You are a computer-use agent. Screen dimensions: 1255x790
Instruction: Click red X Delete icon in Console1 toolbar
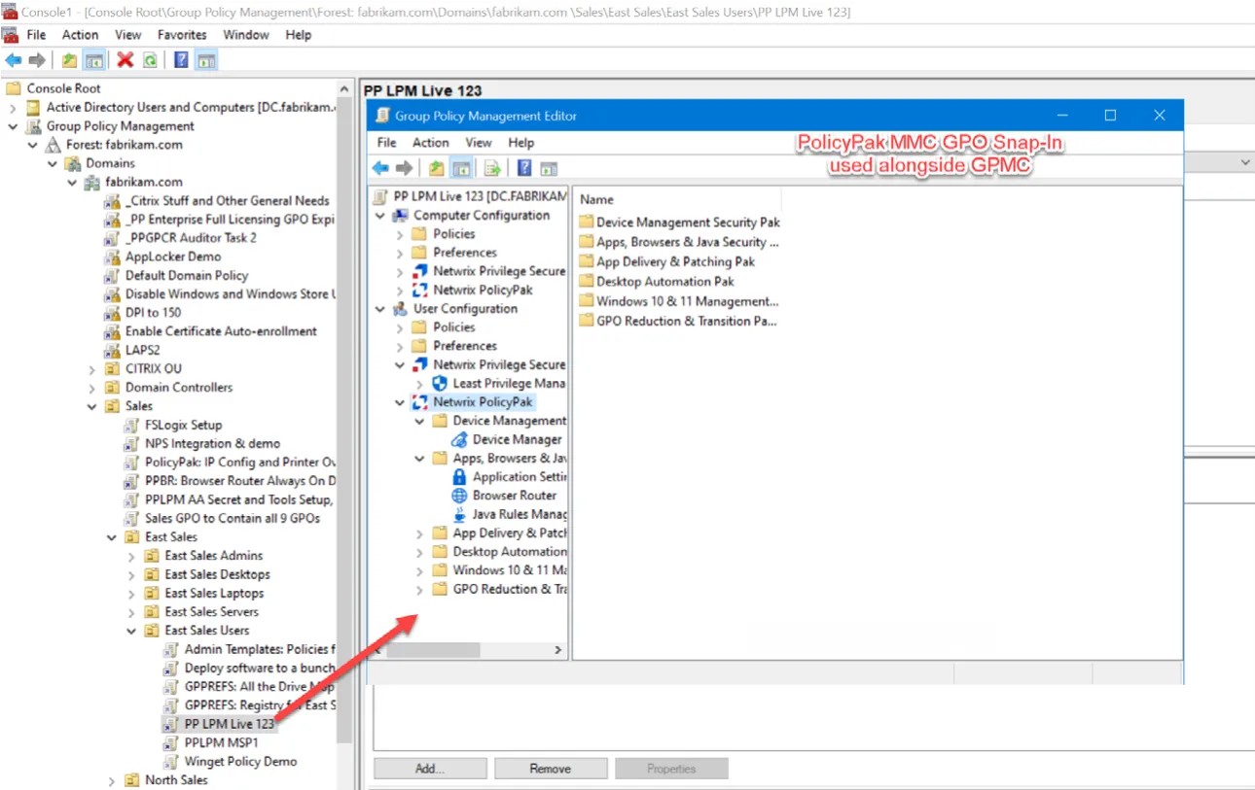click(x=125, y=60)
